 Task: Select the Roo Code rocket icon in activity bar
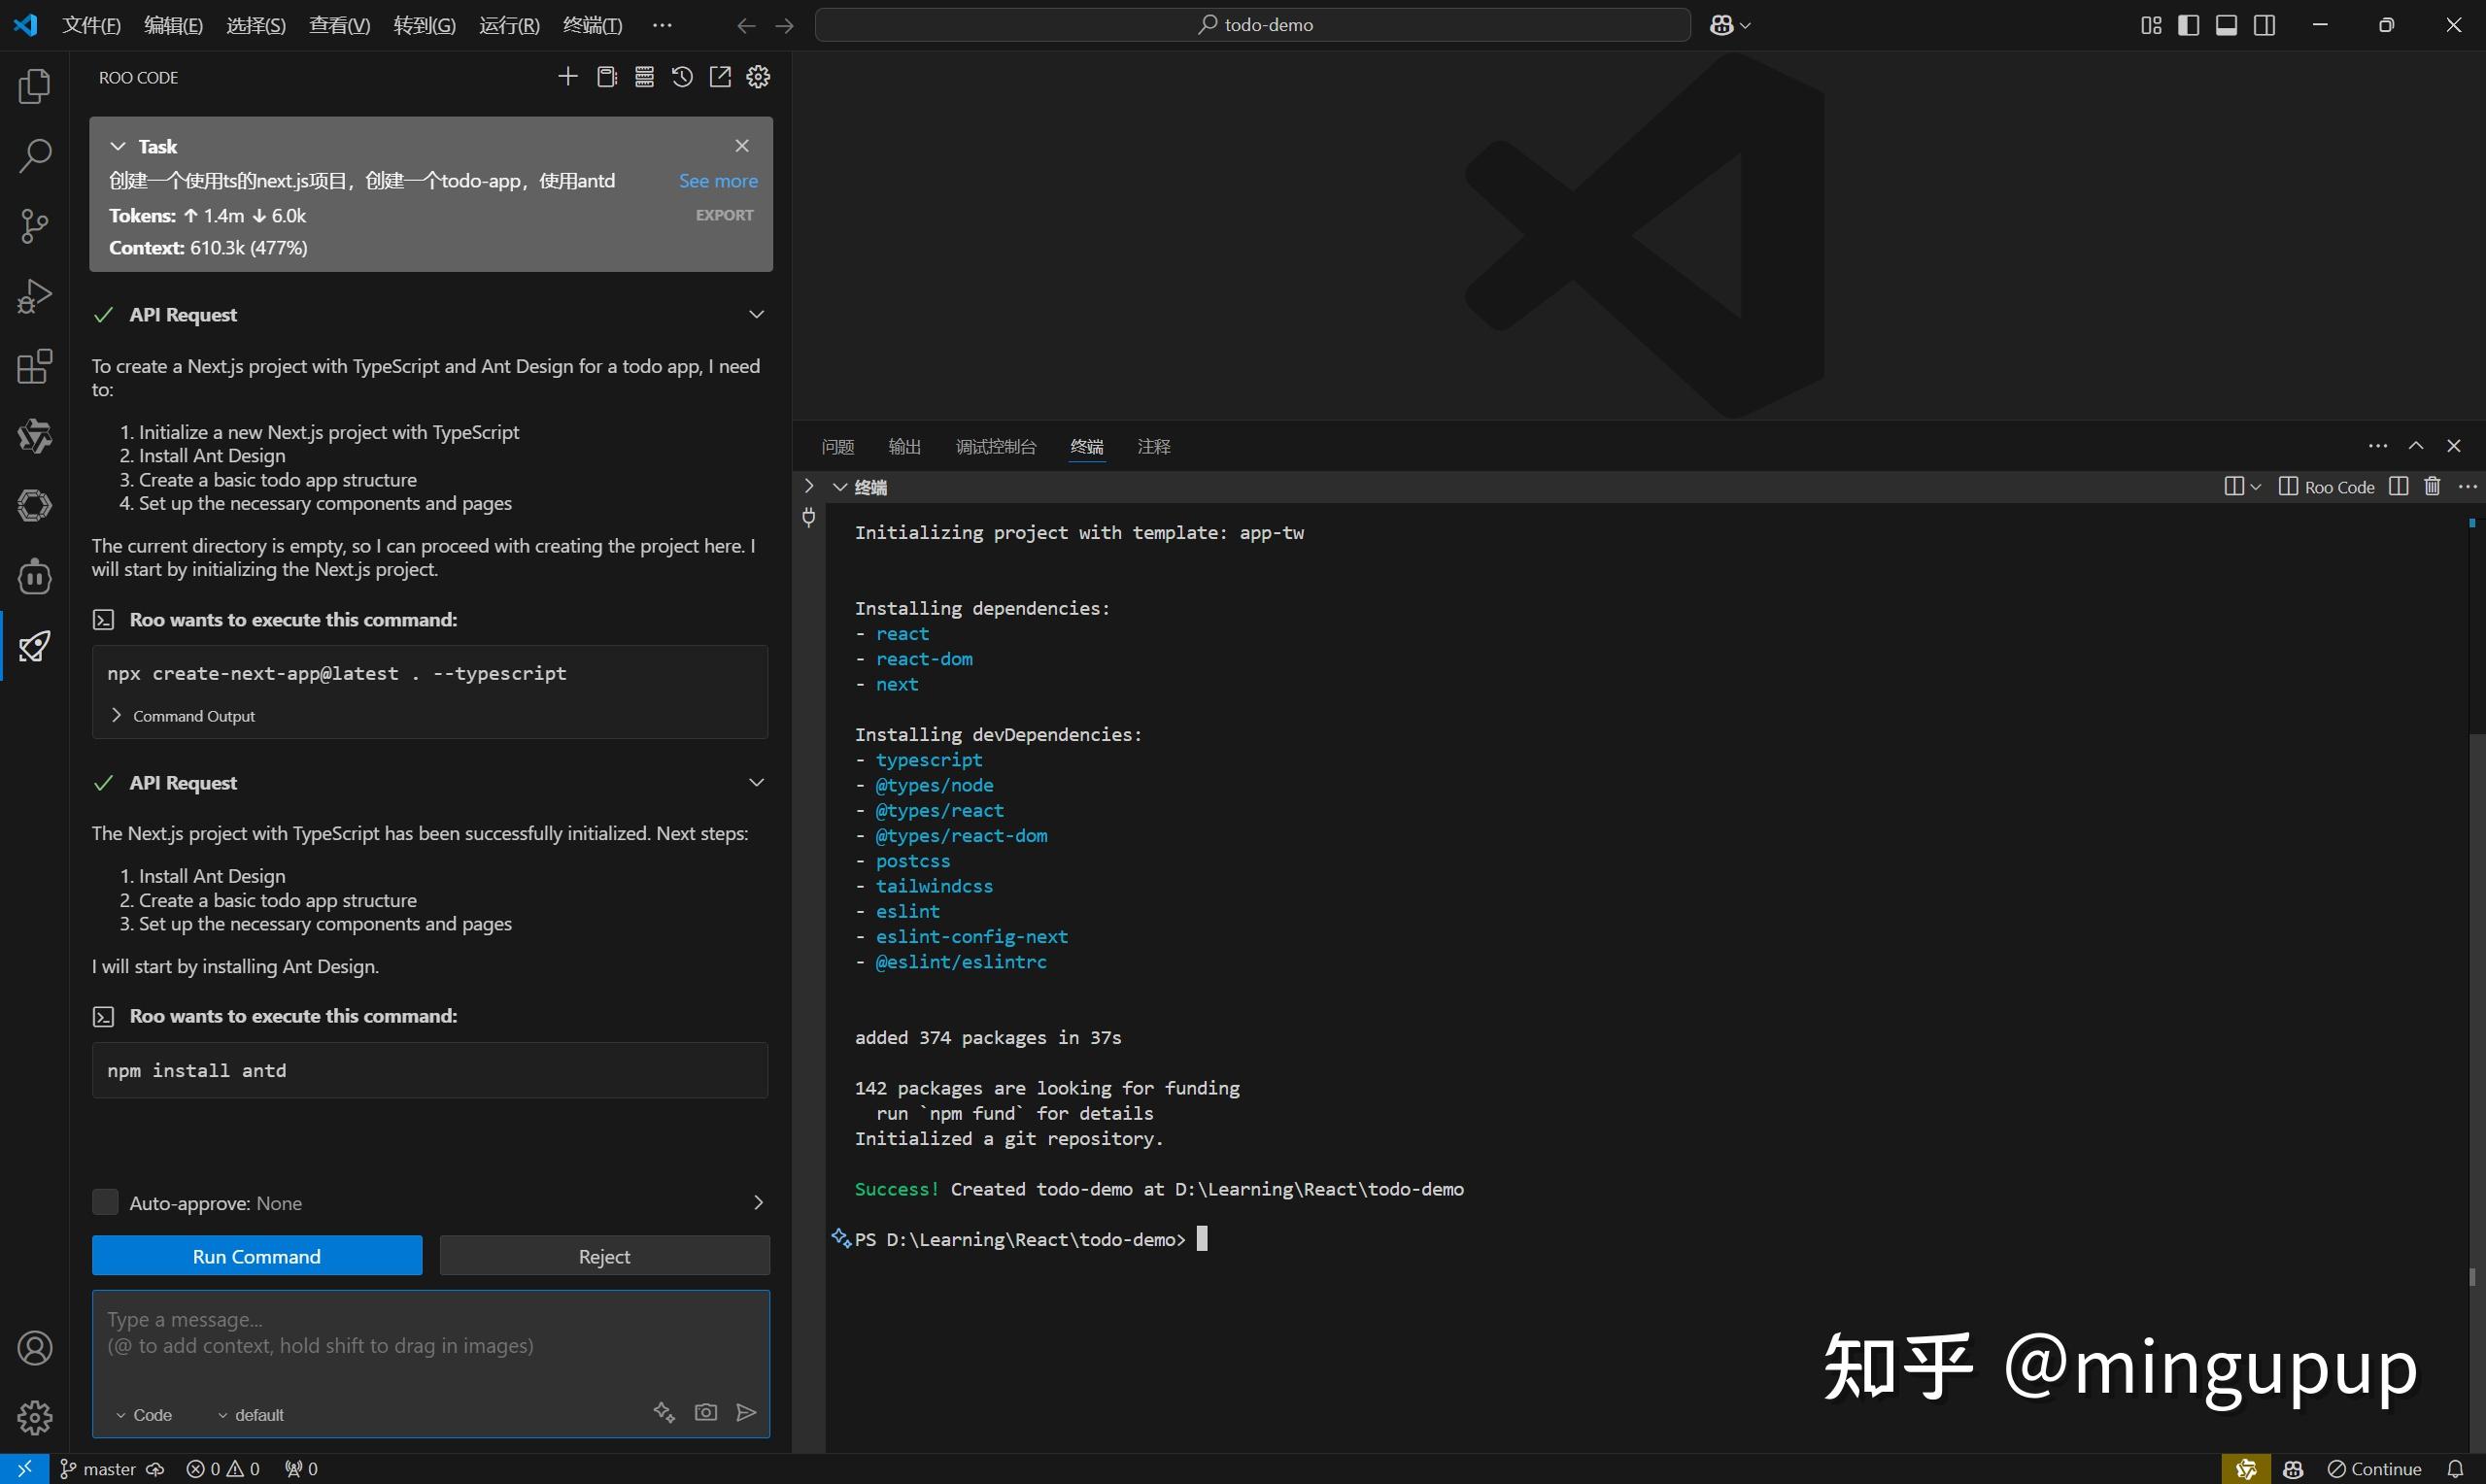[34, 646]
